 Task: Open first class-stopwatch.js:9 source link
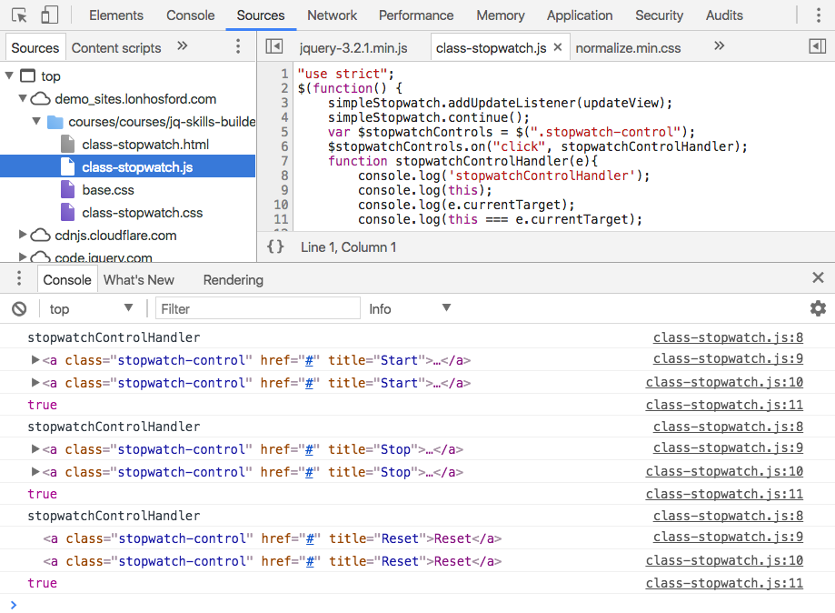[728, 358]
